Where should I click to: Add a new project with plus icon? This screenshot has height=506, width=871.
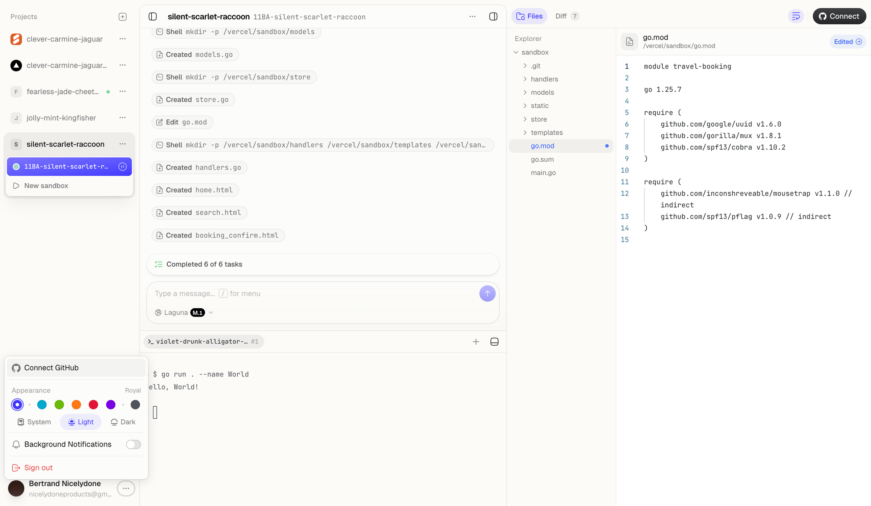tap(122, 17)
